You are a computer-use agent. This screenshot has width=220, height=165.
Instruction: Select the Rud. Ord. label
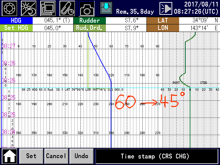point(89,28)
